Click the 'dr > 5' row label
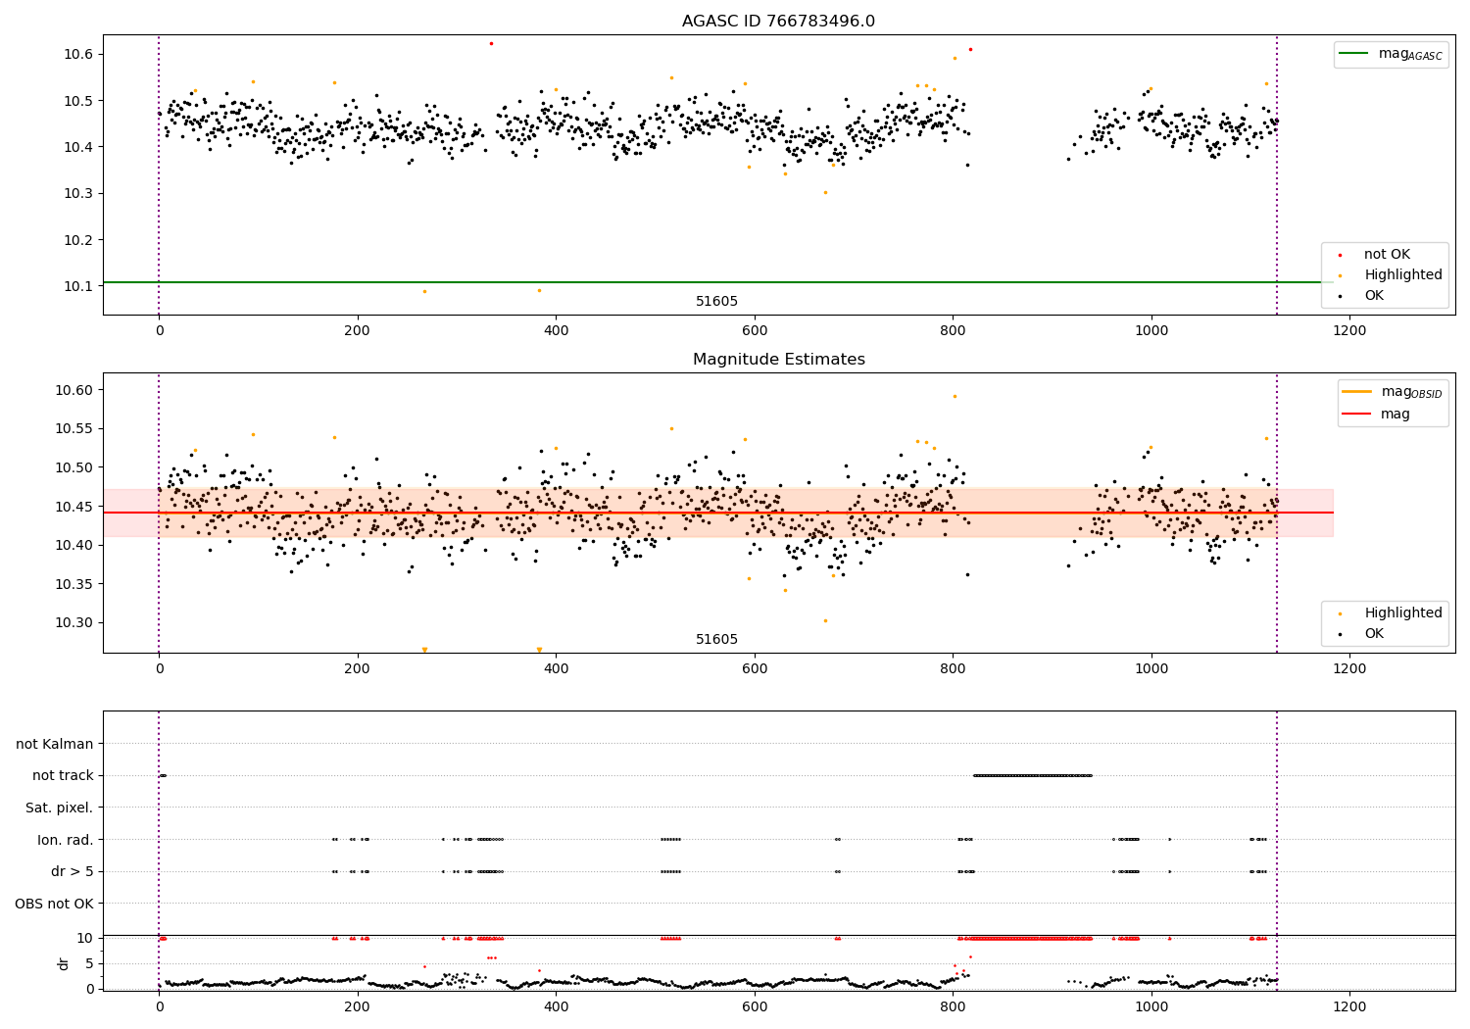Image resolution: width=1470 pixels, height=1029 pixels. pyautogui.click(x=73, y=872)
